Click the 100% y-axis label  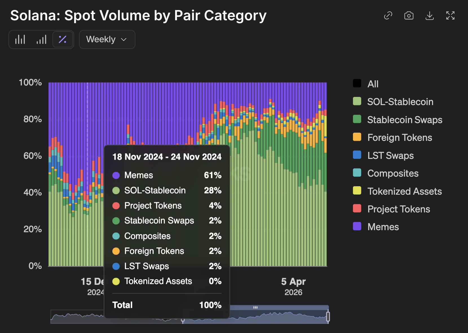(30, 83)
